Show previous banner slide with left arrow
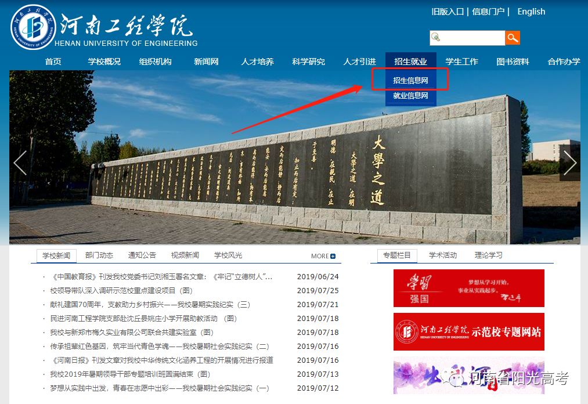 click(20, 163)
